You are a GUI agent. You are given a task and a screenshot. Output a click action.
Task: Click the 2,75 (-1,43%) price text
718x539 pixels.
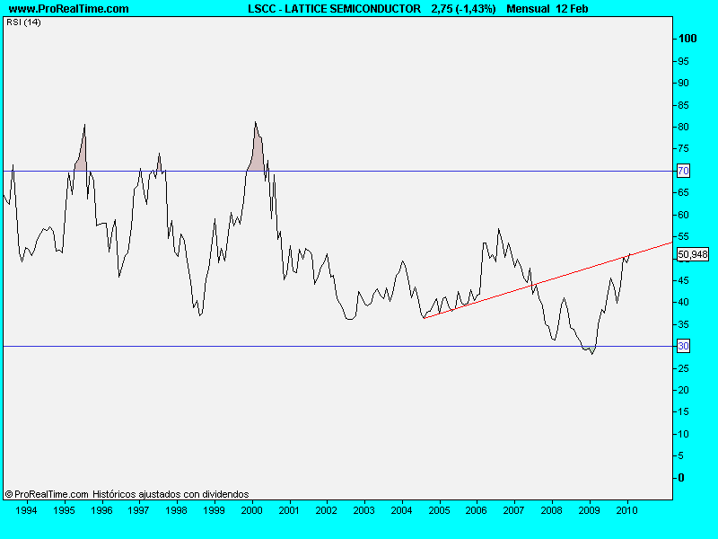click(x=463, y=9)
